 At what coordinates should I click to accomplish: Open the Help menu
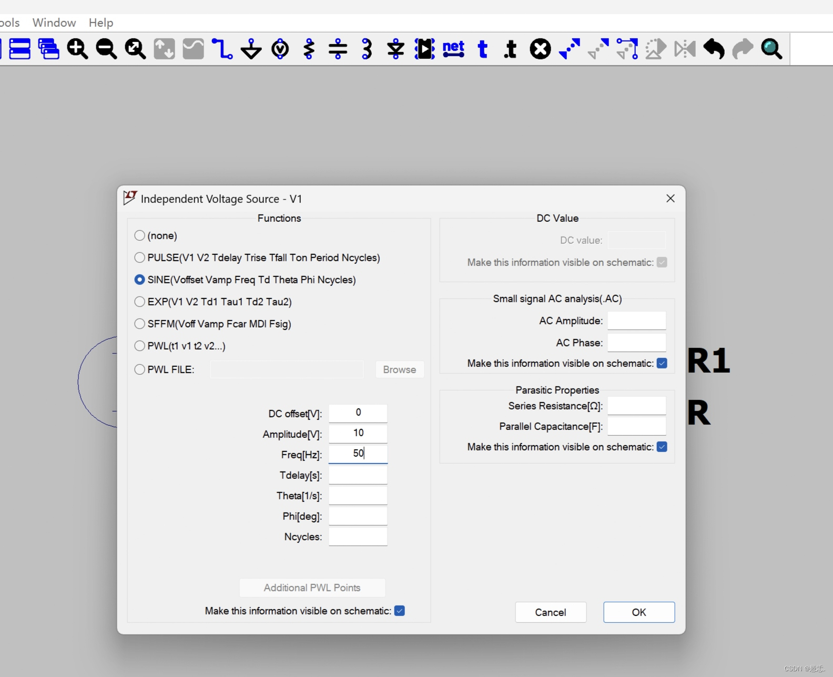click(101, 23)
